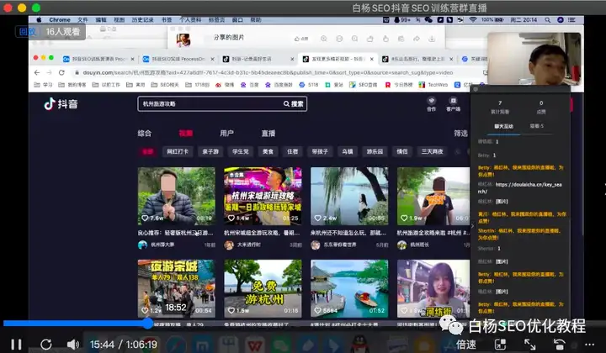This screenshot has height=353, width=606.
Task: Collapse the chat panel with side arrow
Action: [x=473, y=226]
